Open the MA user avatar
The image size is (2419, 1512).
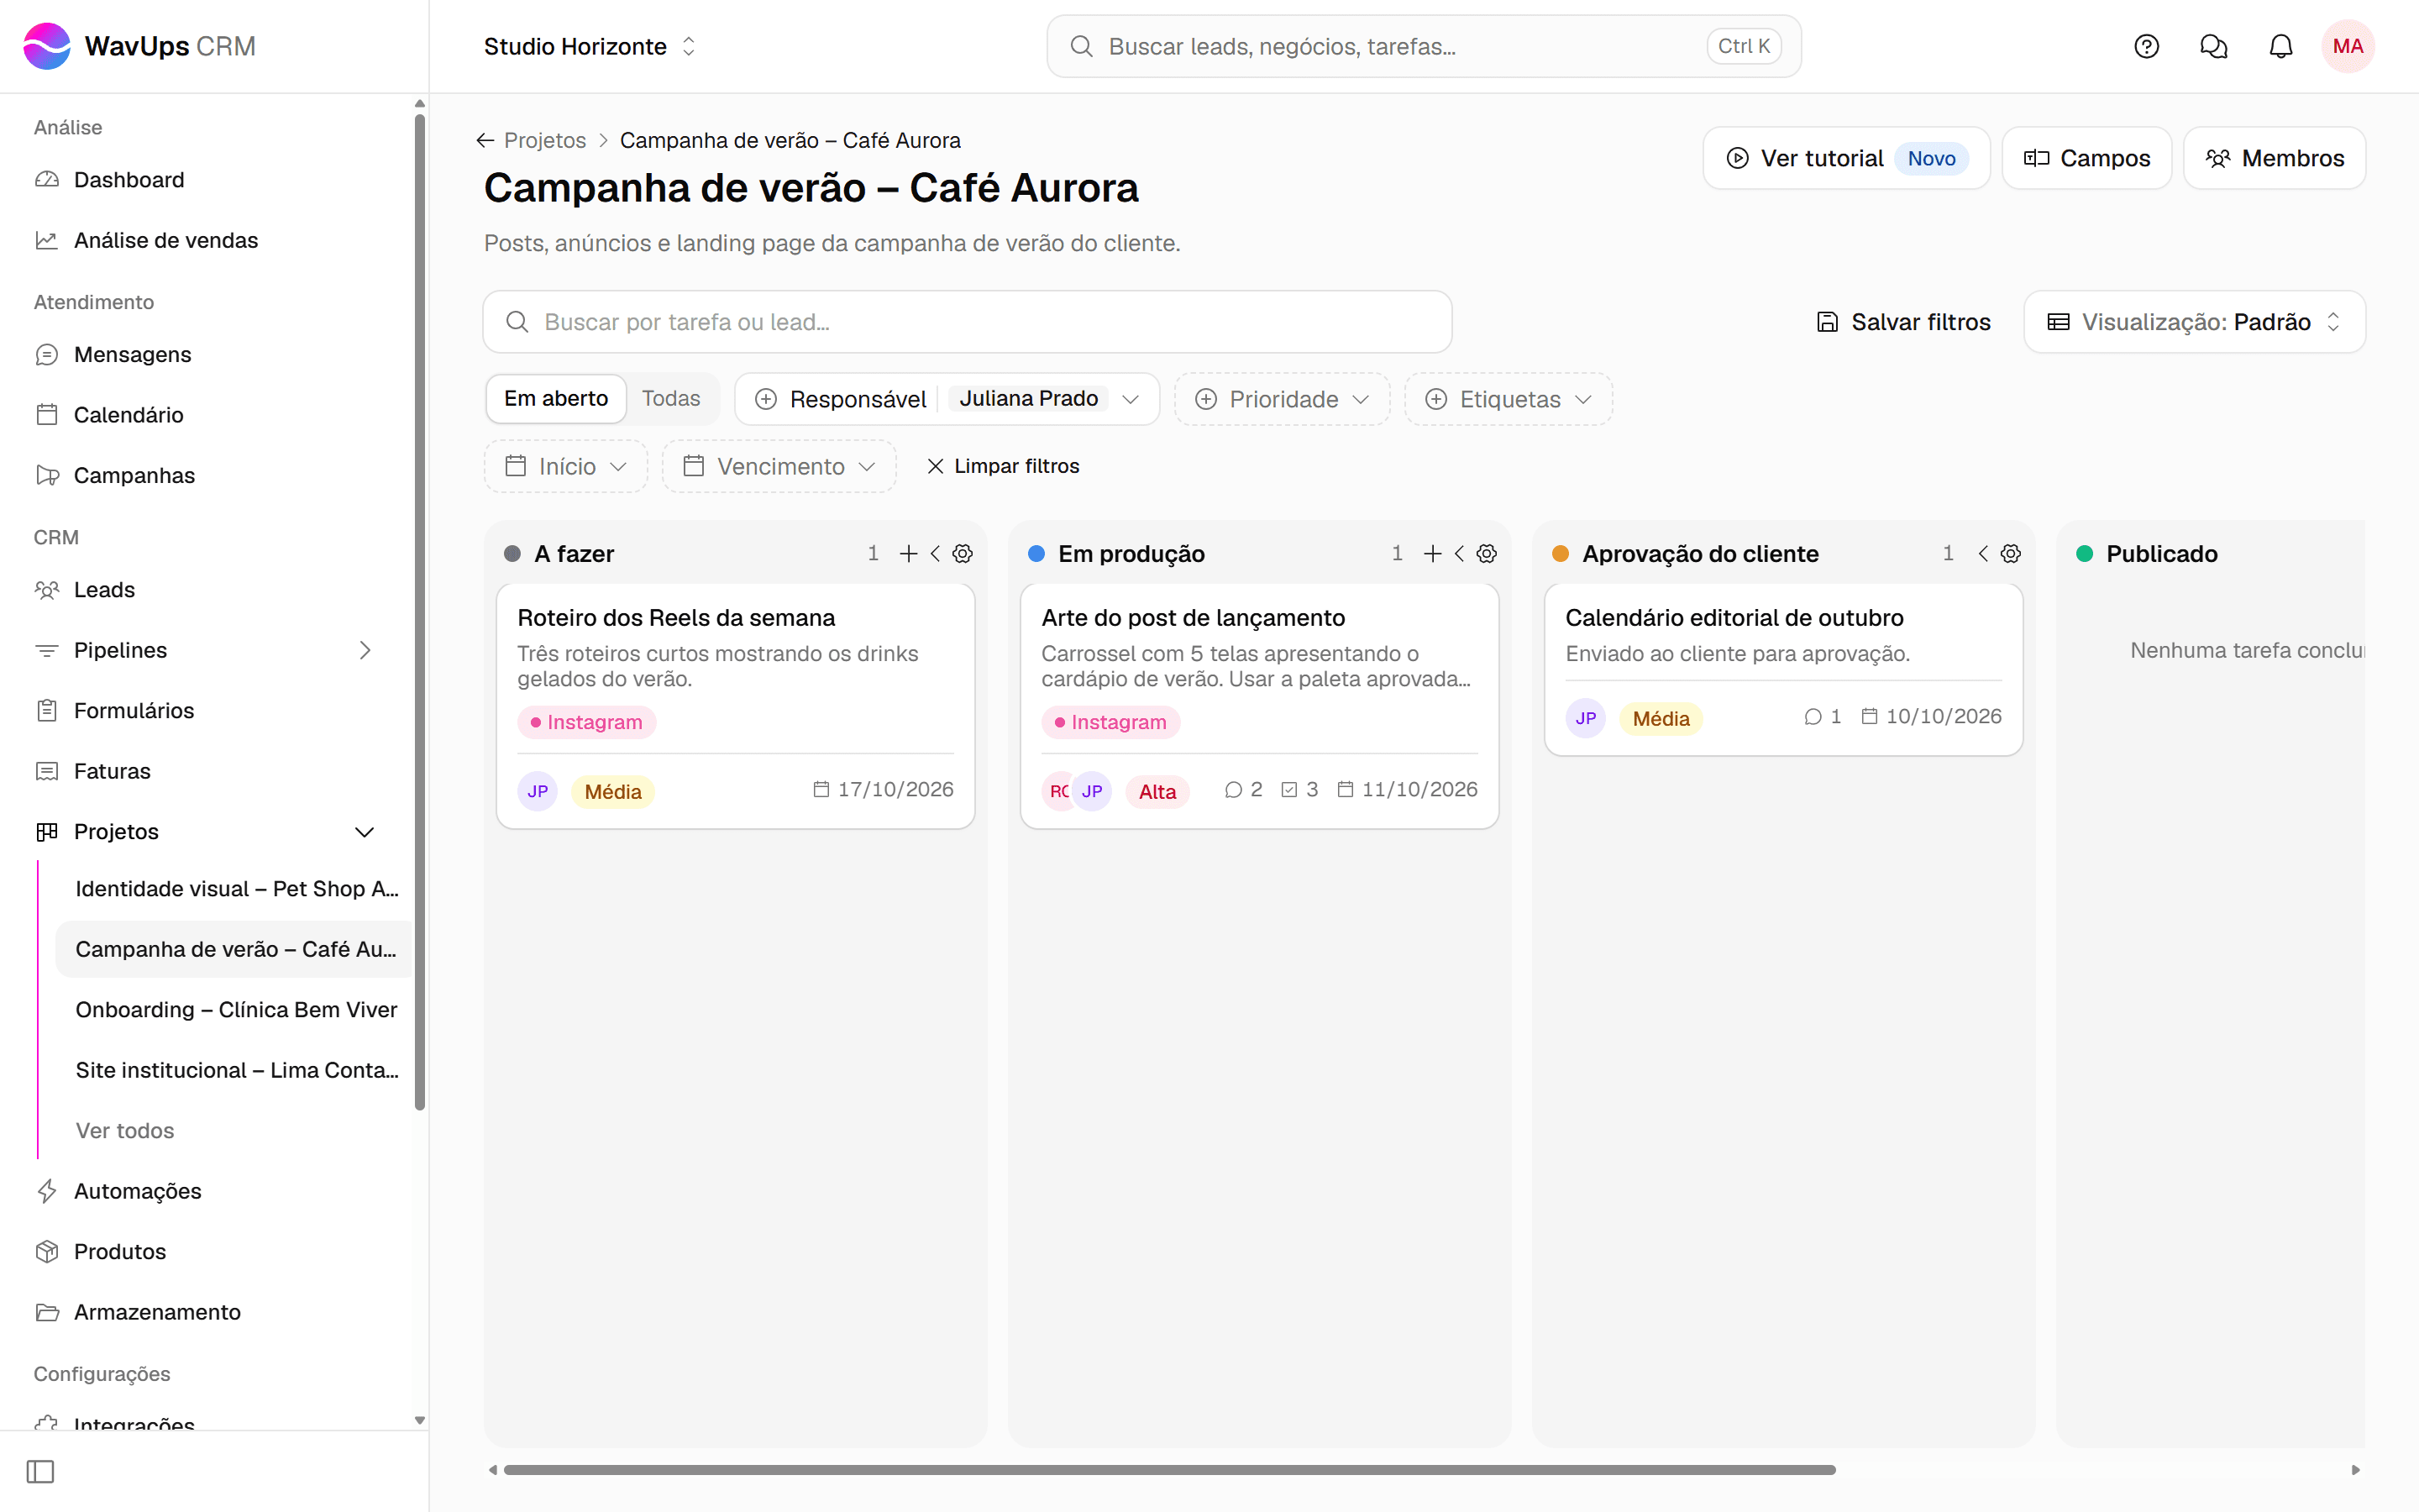click(2347, 46)
